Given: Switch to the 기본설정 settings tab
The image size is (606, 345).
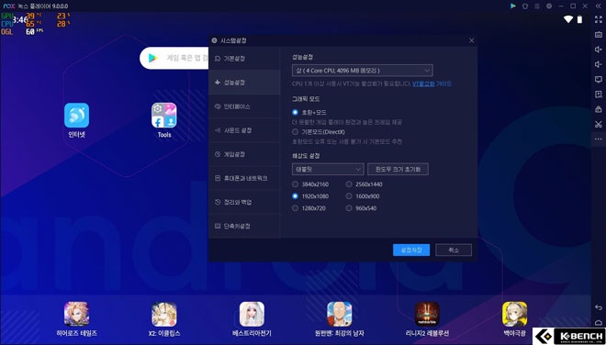Looking at the screenshot, I should [x=244, y=59].
